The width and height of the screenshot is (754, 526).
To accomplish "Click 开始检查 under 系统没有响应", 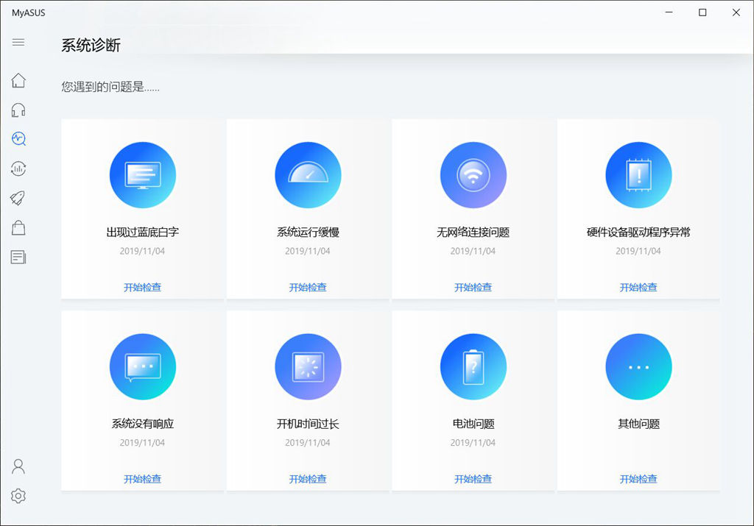I will click(x=142, y=479).
